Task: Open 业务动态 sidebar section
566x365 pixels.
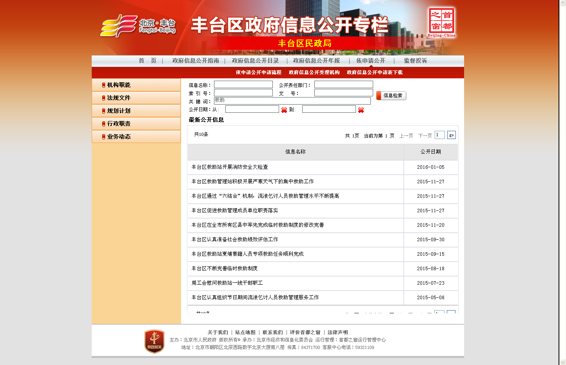Action: (x=119, y=137)
